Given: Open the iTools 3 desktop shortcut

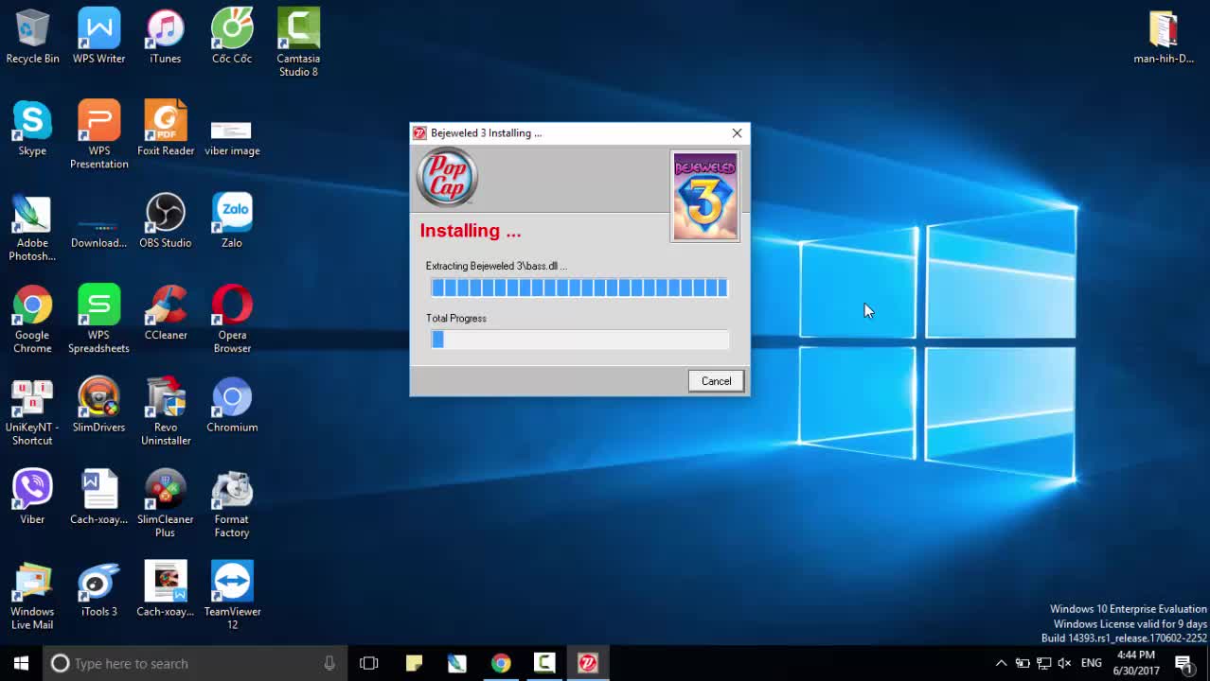Looking at the screenshot, I should click(x=98, y=590).
